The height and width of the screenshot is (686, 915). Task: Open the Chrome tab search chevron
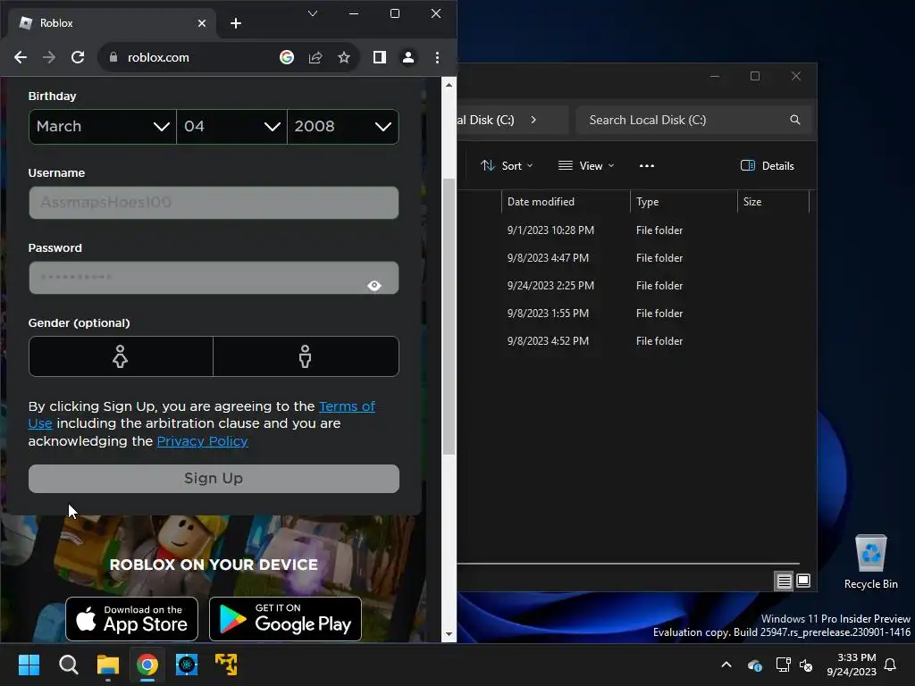click(x=313, y=13)
